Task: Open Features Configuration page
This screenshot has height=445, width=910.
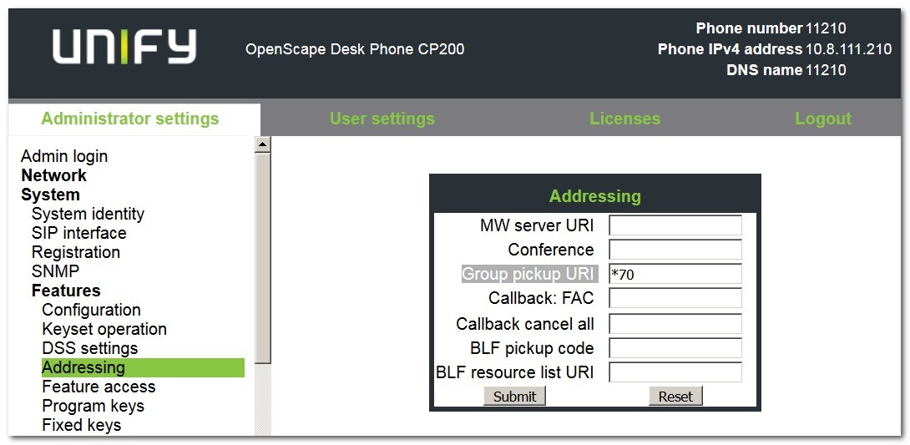Action: coord(92,310)
